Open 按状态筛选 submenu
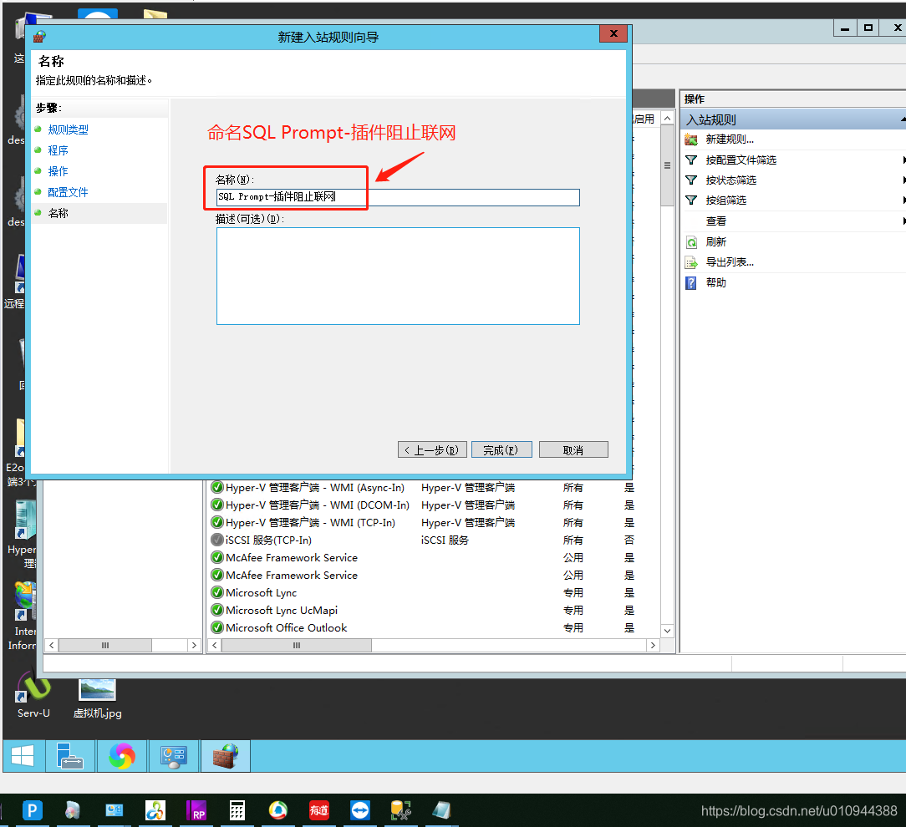The height and width of the screenshot is (827, 906). tap(731, 180)
